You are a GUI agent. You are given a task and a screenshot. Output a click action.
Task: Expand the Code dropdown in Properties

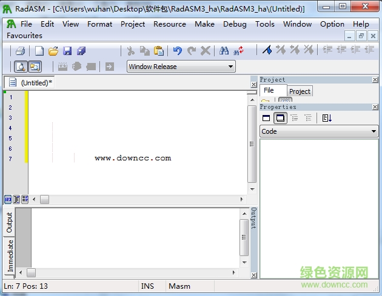pos(374,131)
